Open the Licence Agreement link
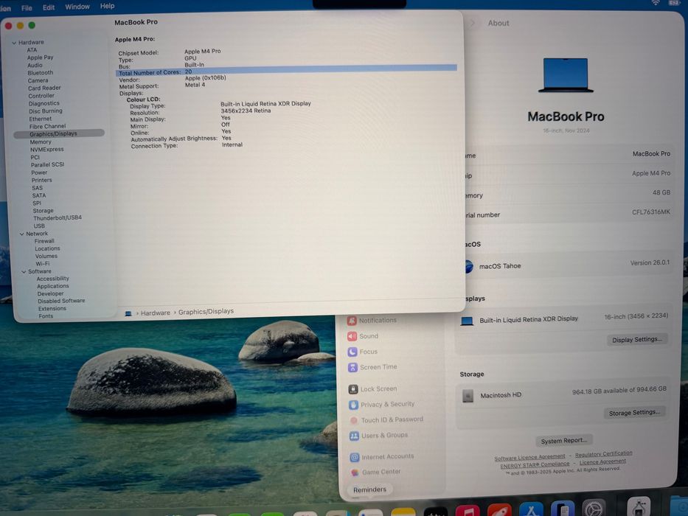 point(602,461)
